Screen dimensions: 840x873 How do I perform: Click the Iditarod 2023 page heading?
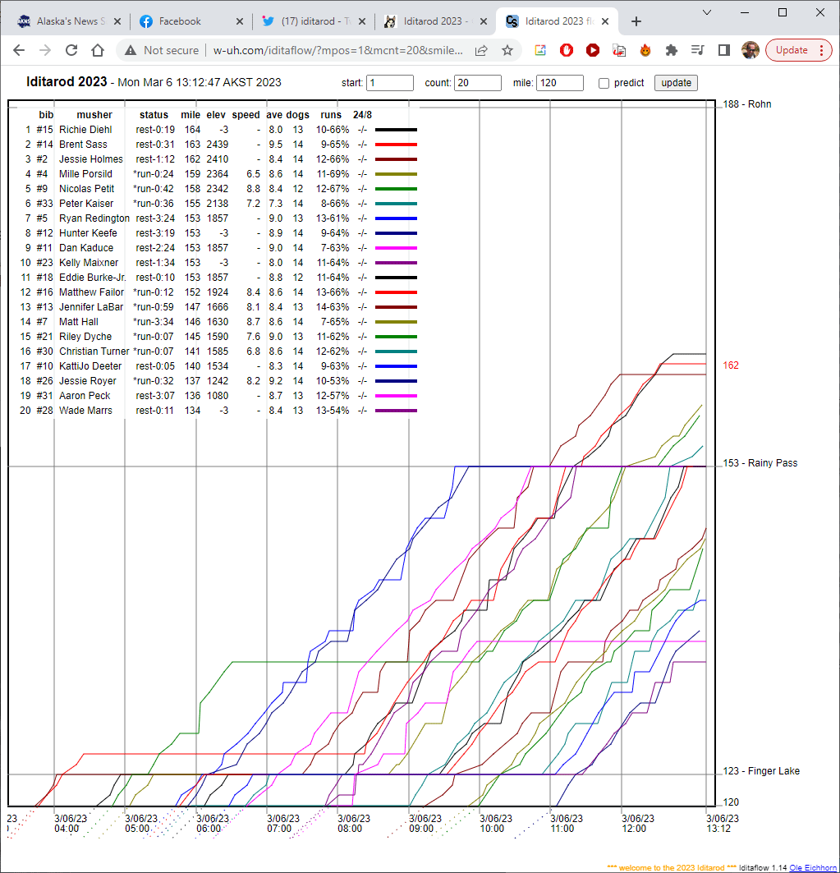67,82
